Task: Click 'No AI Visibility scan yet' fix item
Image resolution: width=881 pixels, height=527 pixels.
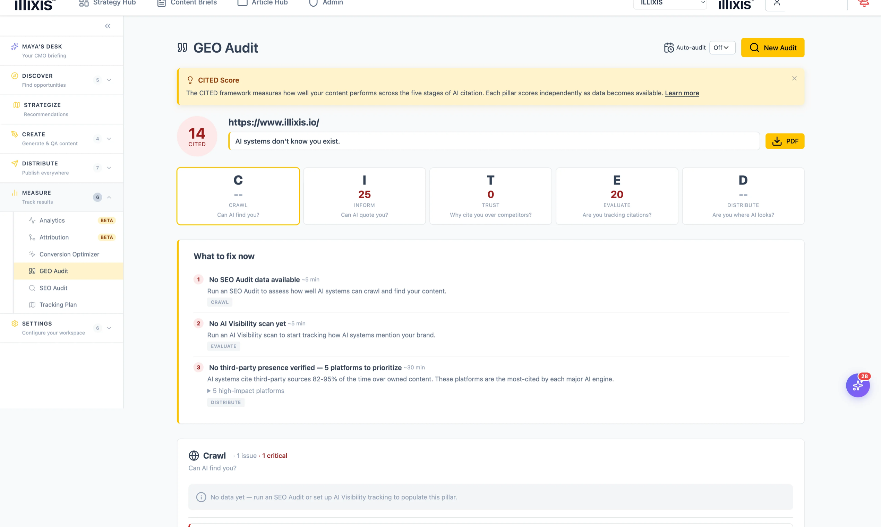Action: coord(247,323)
